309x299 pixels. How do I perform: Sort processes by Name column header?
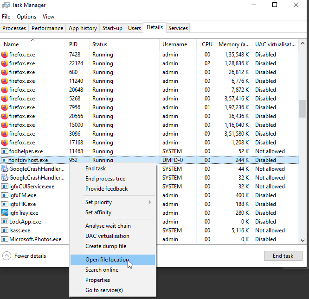(x=33, y=44)
